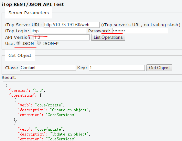The height and width of the screenshot is (141, 182).
Task: Click the "core/create" value
Action: pos(49,105)
